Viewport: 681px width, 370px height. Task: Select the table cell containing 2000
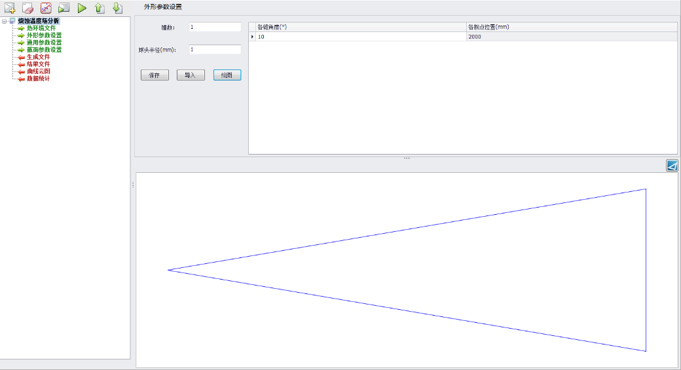pos(571,37)
